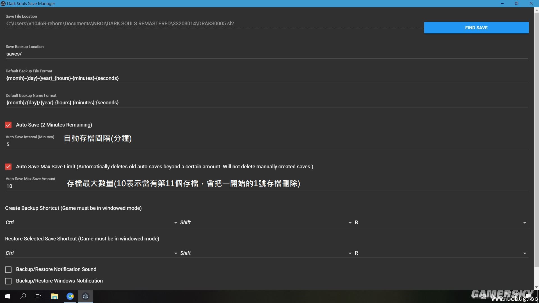Edit the Auto-Save Interval minutes field
This screenshot has width=539, height=303.
(x=267, y=144)
